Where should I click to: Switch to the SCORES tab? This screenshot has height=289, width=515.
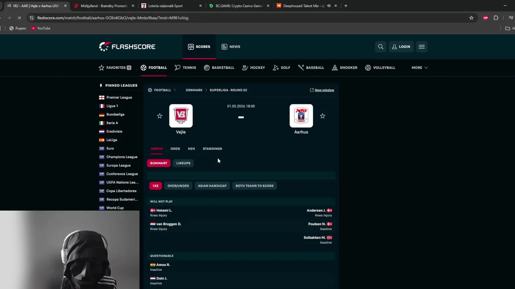coord(199,47)
